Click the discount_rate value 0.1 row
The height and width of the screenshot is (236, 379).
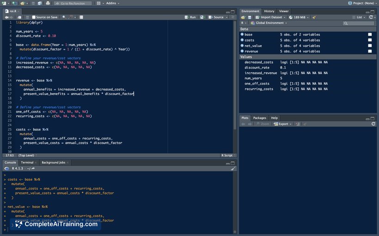click(307, 67)
